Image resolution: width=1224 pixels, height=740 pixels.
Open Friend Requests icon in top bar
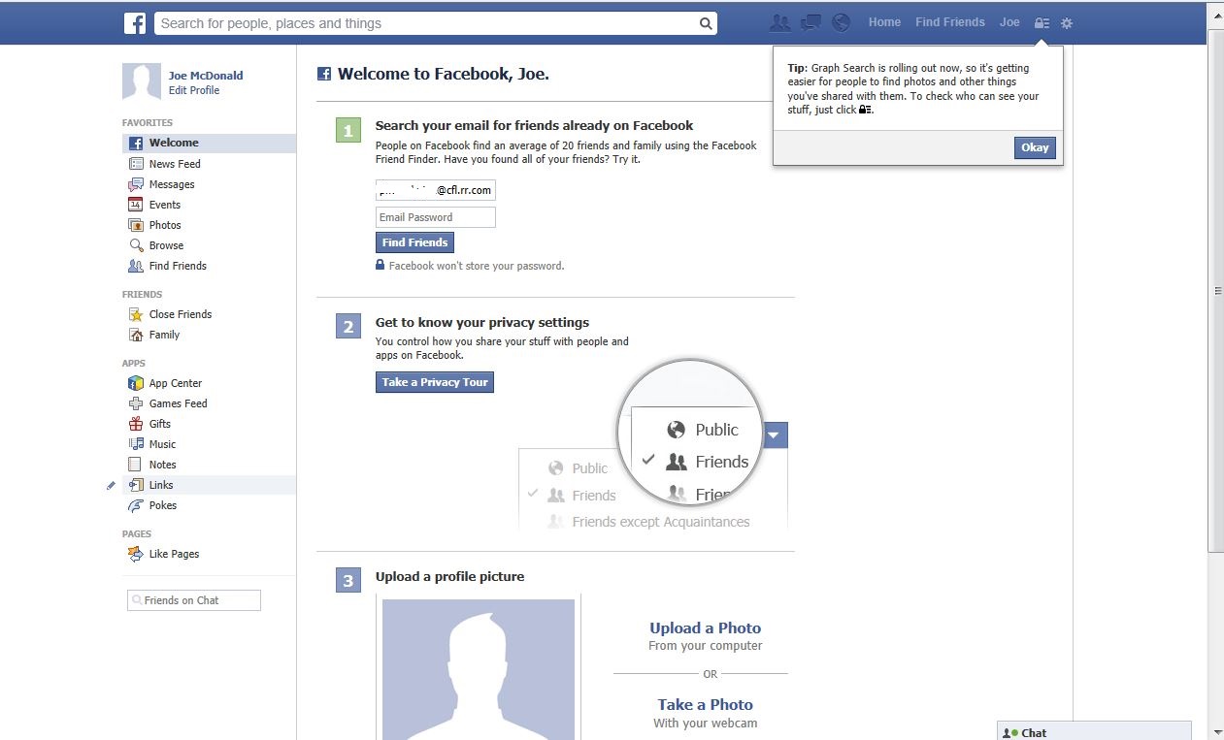click(x=778, y=22)
